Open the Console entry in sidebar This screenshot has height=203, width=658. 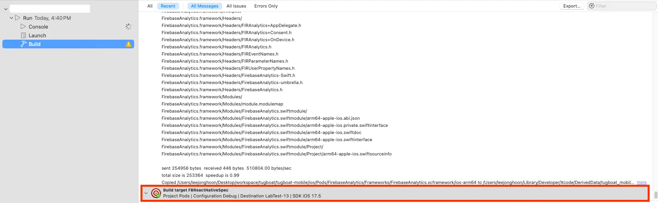38,27
